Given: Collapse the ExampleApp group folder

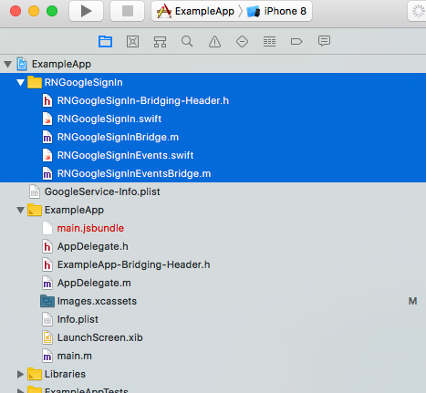Looking at the screenshot, I should [x=20, y=210].
